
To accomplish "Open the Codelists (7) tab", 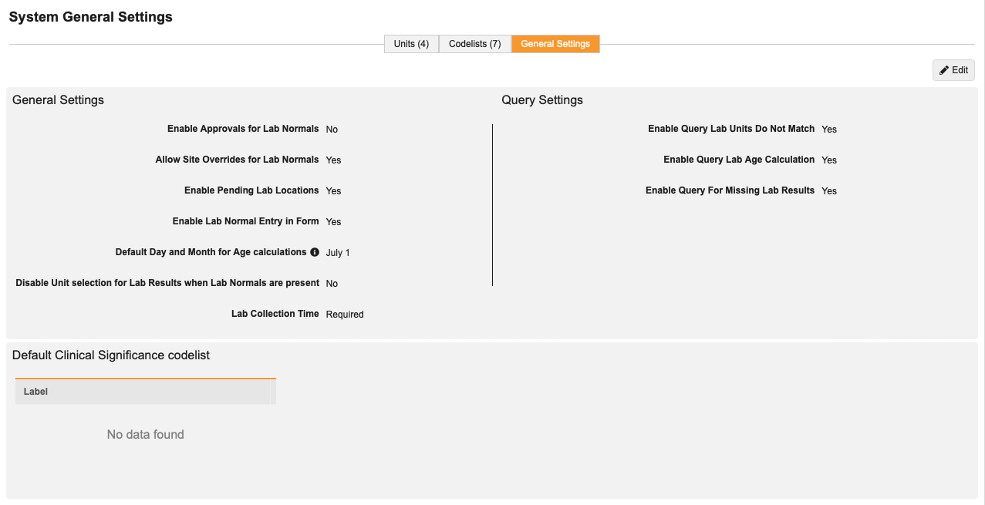I will click(x=474, y=44).
